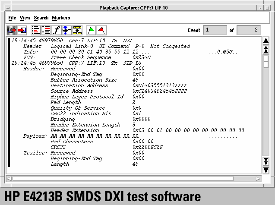Image resolution: width=275 pixels, height=205 pixels.
Task: Click the double down arrow page button
Action: [266, 161]
